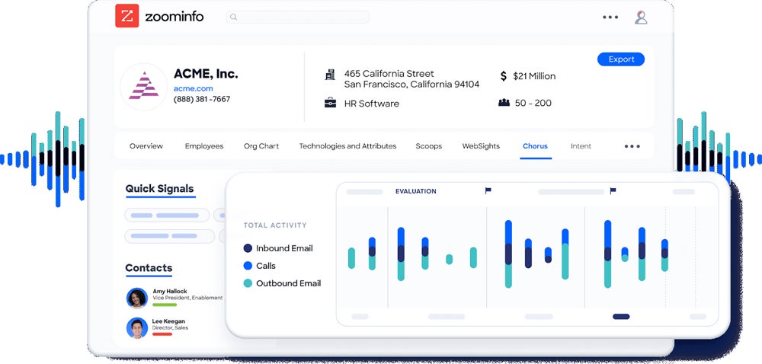
Task: Click Amy Hallock's green score bar
Action: coord(165,305)
